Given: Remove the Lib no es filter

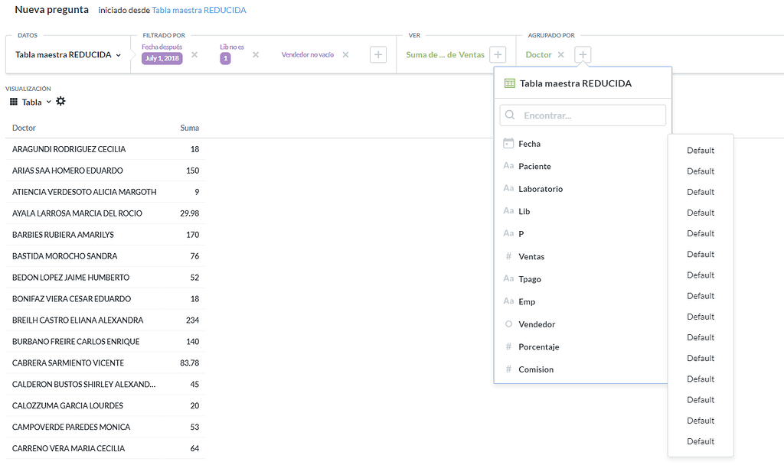Looking at the screenshot, I should (x=256, y=55).
